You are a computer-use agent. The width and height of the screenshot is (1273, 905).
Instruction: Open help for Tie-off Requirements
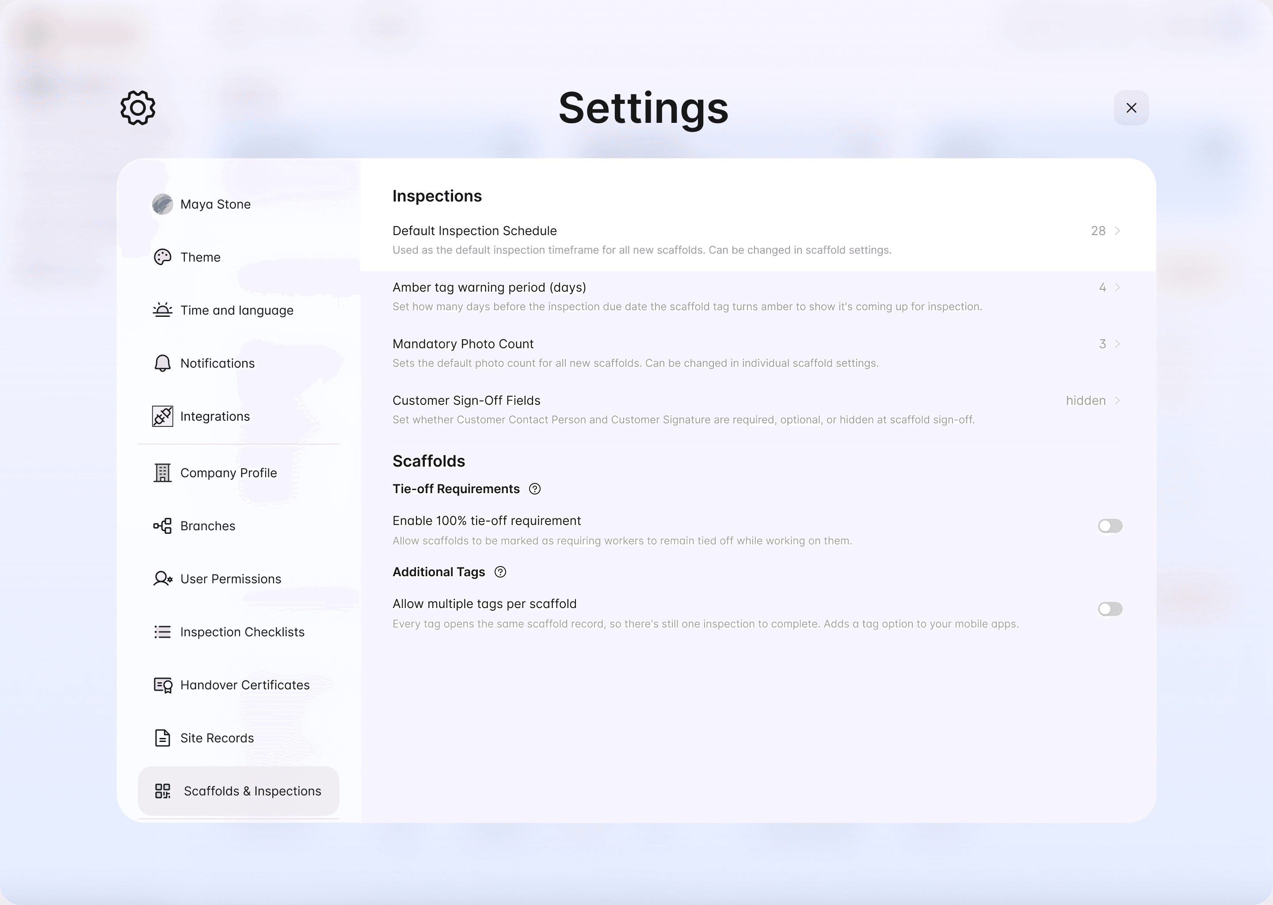534,489
